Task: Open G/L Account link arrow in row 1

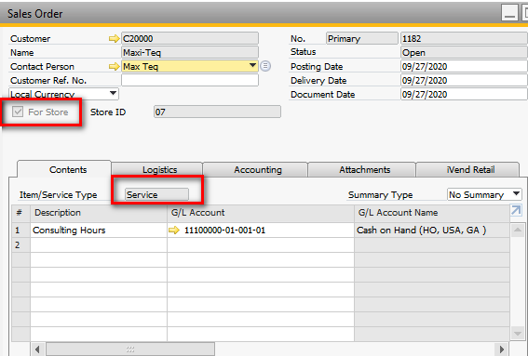Action: click(174, 231)
